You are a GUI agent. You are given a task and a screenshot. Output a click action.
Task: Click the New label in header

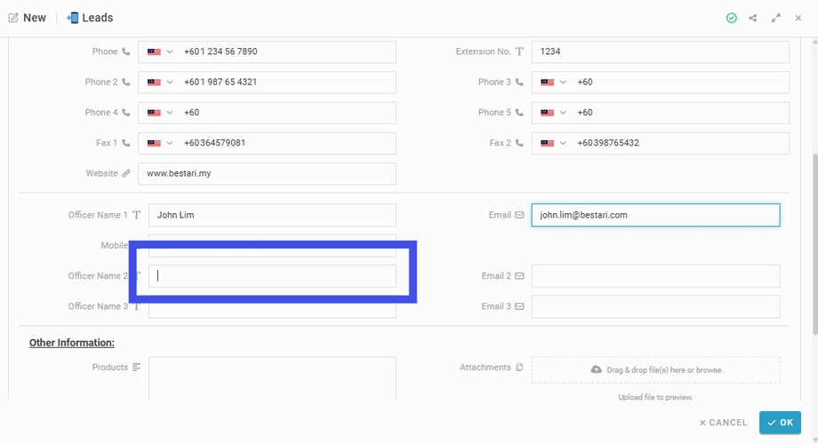(x=35, y=18)
